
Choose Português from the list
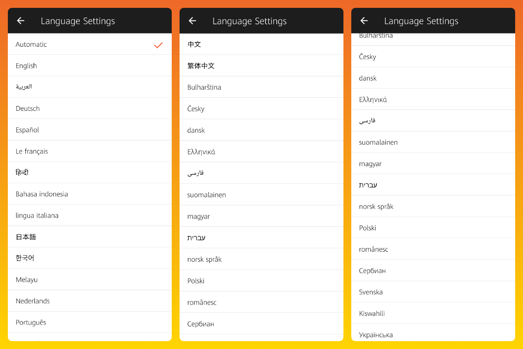point(31,322)
